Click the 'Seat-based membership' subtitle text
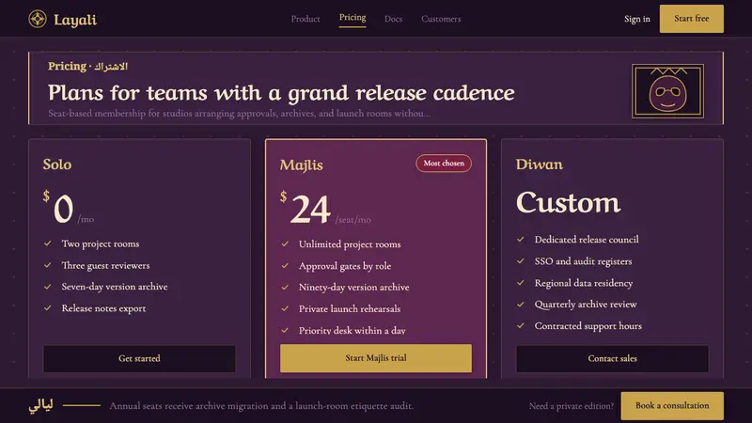Viewport: 752px width, 423px height. 240,113
